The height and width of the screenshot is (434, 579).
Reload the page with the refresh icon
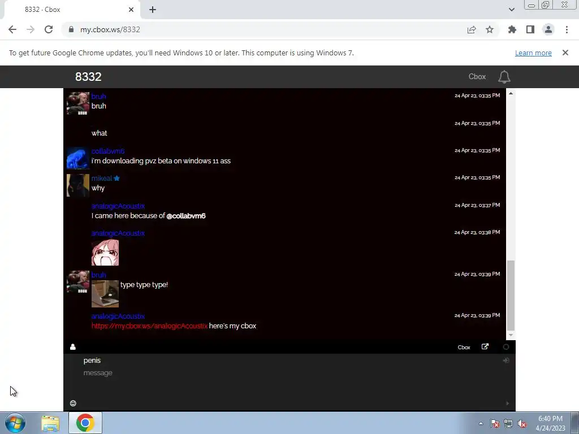click(49, 29)
